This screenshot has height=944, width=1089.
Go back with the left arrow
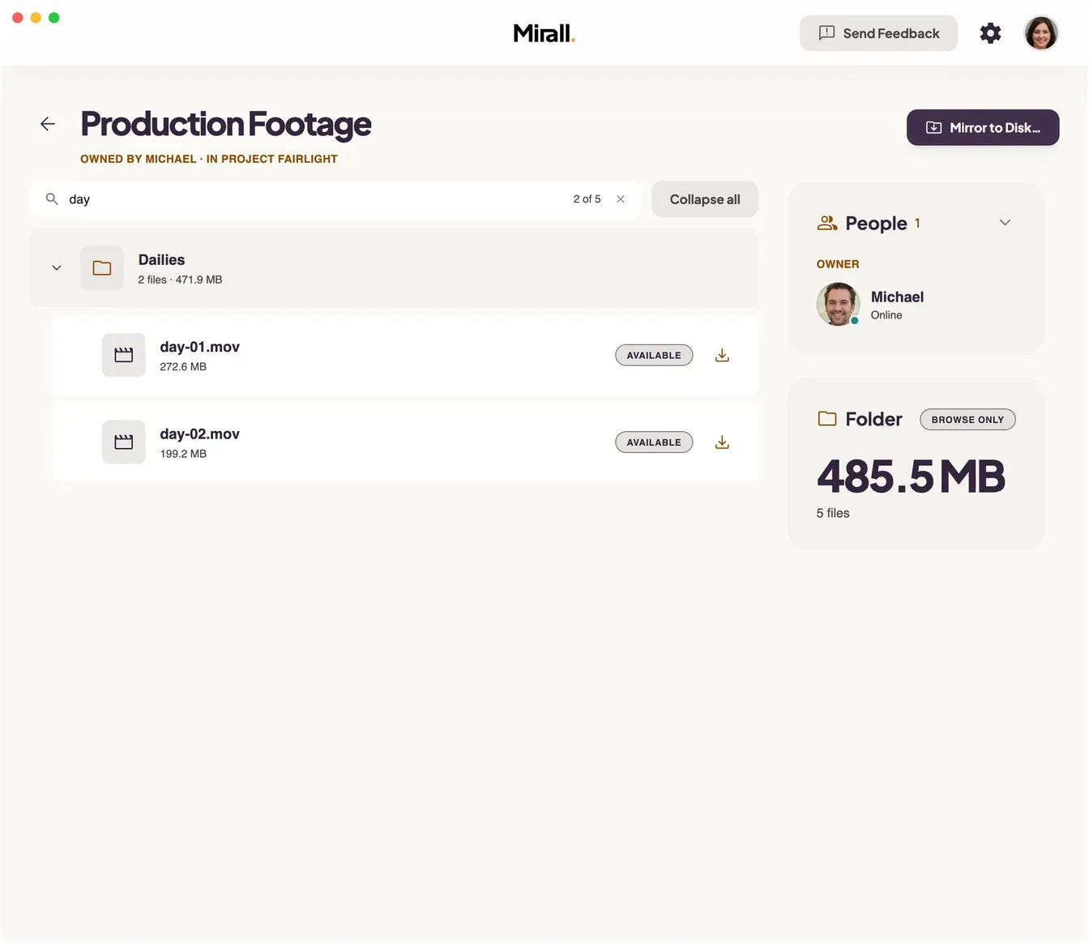point(48,124)
